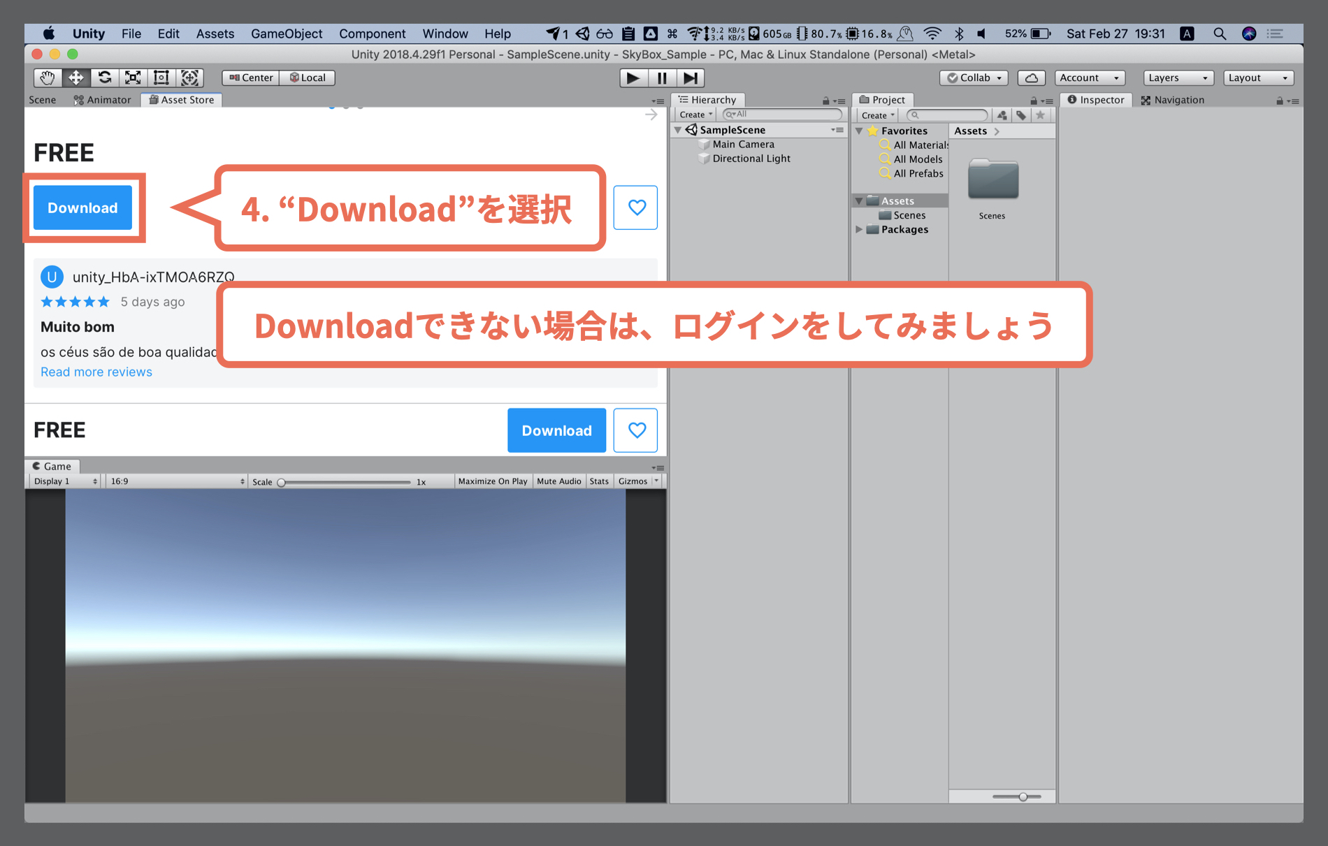Select Directional Light in Hierarchy
Viewport: 1328px width, 846px height.
[751, 159]
